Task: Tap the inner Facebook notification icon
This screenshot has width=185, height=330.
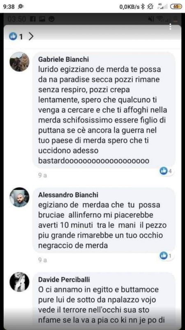Action: click(x=33, y=19)
